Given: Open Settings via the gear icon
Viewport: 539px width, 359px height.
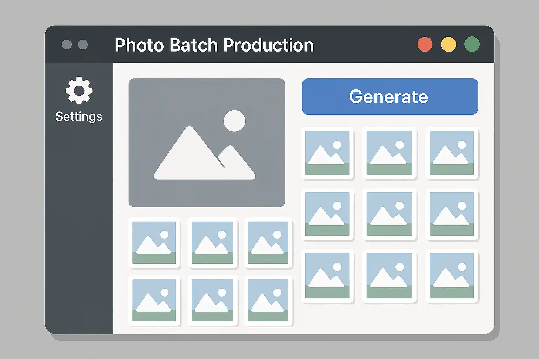Looking at the screenshot, I should pos(79,90).
